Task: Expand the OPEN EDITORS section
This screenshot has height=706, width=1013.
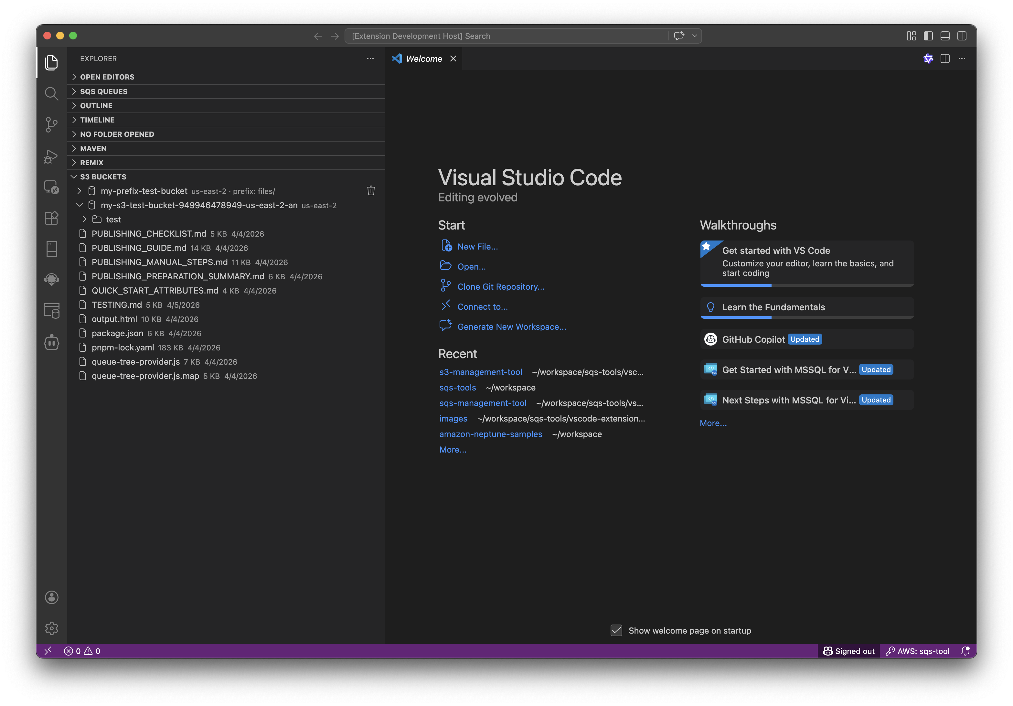Action: point(226,77)
